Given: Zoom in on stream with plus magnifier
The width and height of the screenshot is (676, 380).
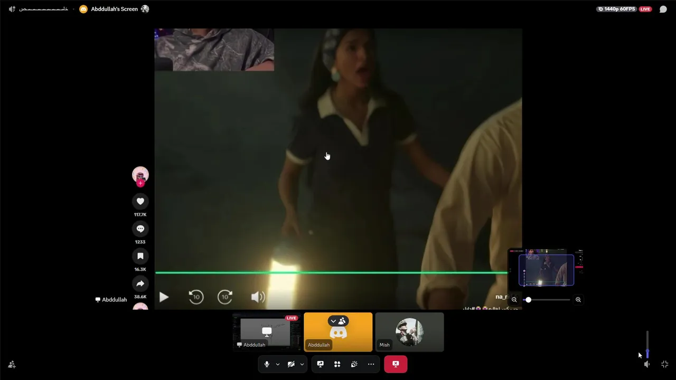Looking at the screenshot, I should (578, 300).
